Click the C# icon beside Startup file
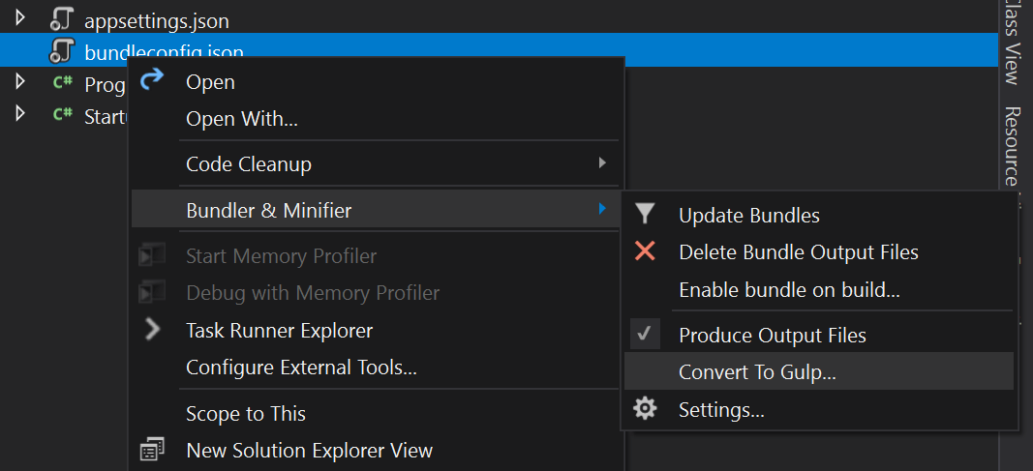 click(x=63, y=114)
